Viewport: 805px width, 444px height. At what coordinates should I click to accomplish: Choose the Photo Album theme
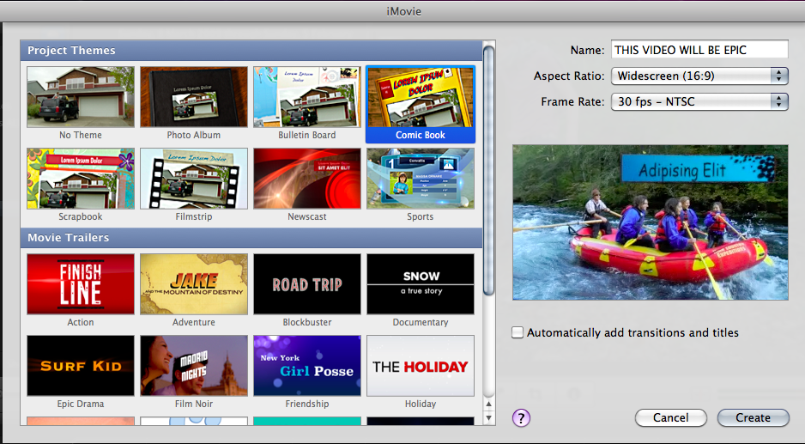194,97
